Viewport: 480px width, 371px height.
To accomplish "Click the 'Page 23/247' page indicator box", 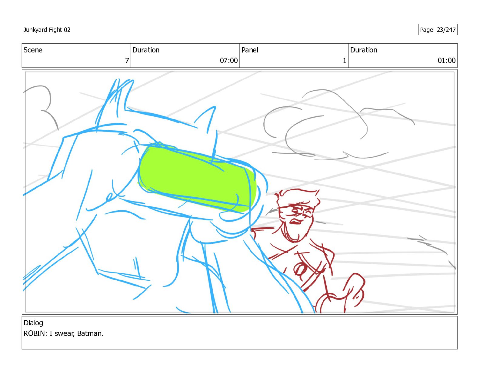I will [x=438, y=30].
